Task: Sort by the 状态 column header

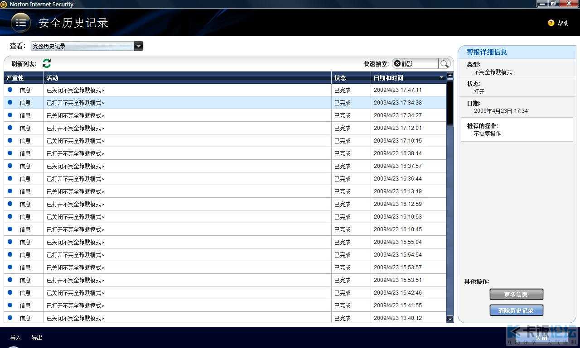Action: click(351, 78)
